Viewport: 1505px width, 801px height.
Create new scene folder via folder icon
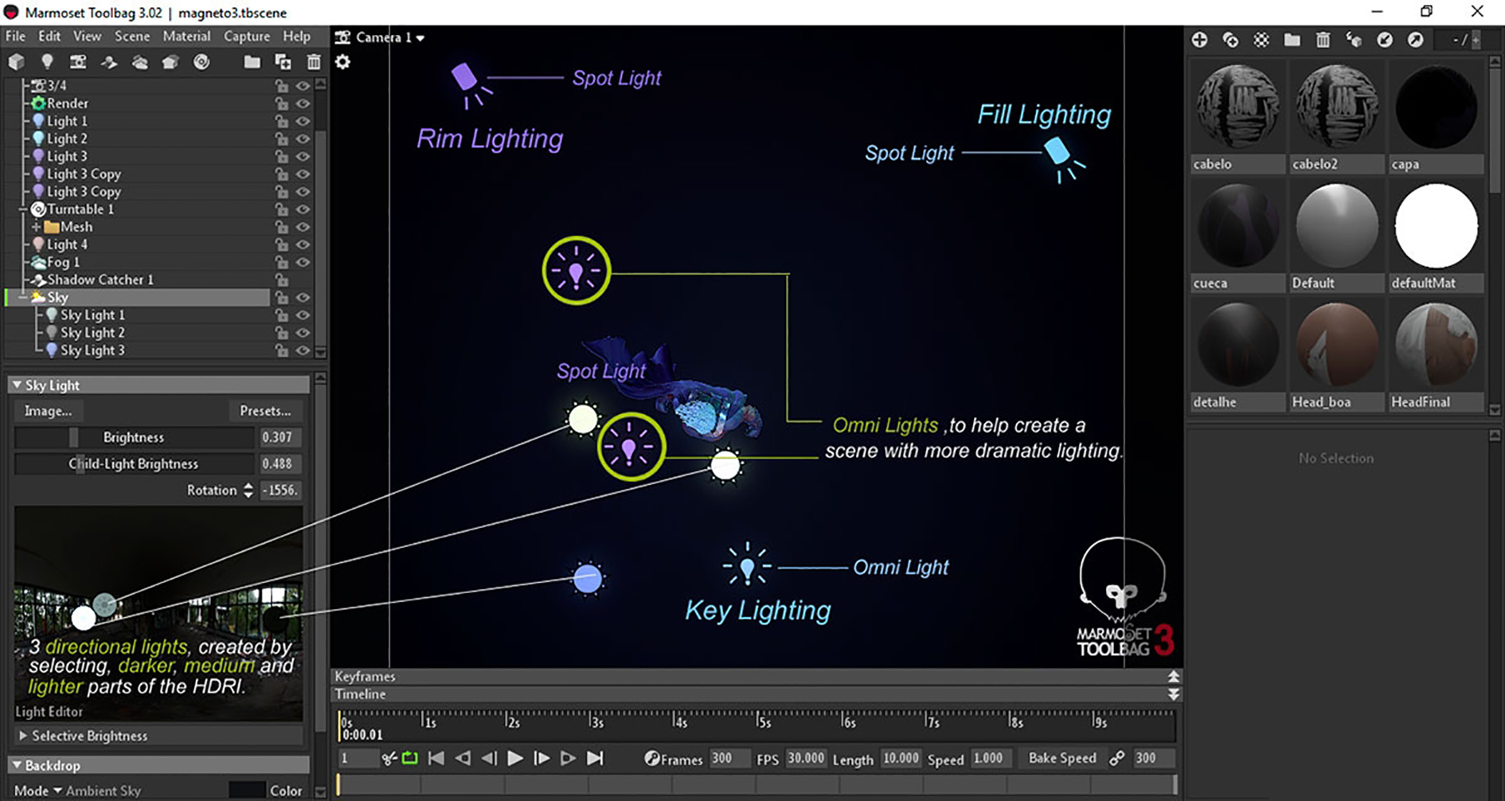coord(252,62)
